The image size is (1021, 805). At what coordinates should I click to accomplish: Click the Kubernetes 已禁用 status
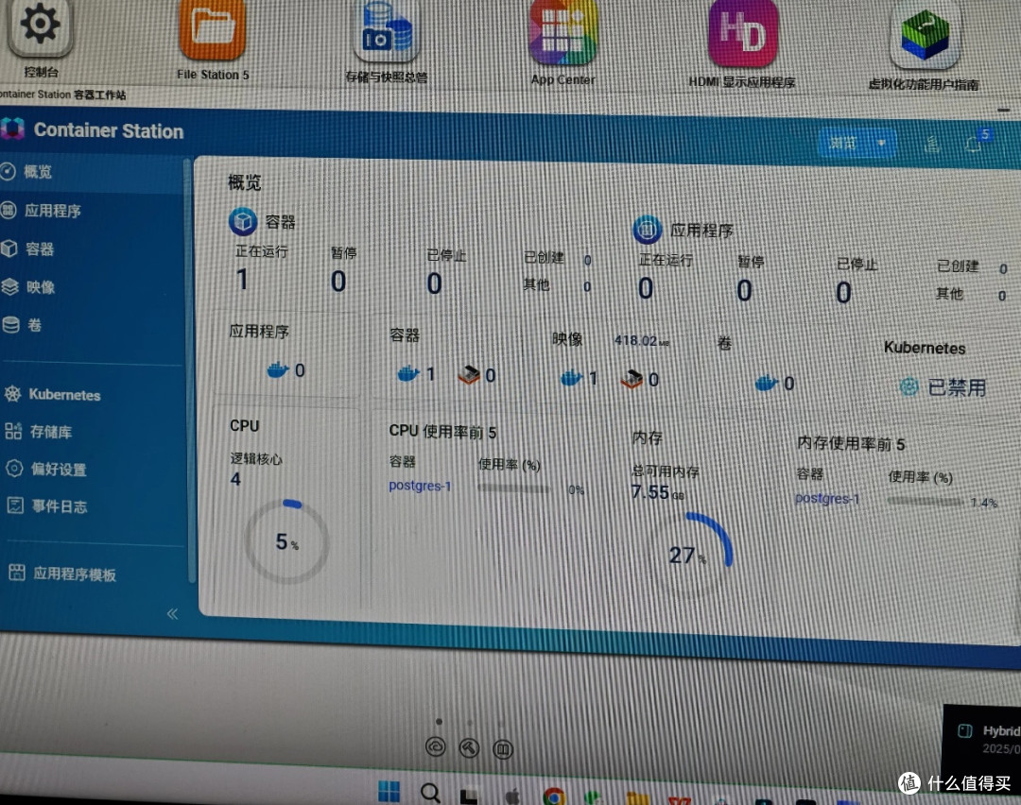pyautogui.click(x=943, y=388)
